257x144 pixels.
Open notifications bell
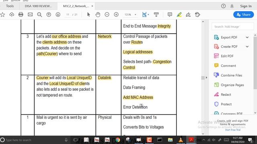pos(232,6)
